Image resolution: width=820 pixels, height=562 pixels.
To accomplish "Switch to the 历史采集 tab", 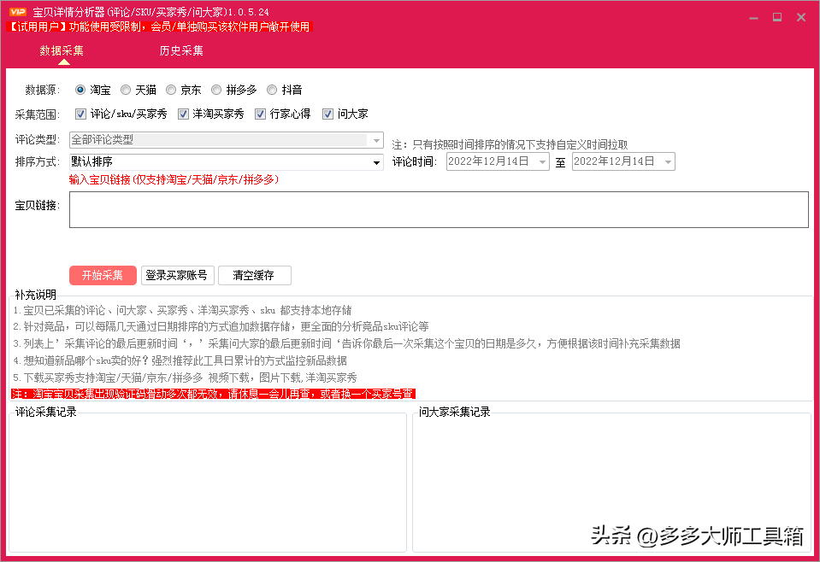I will (180, 50).
